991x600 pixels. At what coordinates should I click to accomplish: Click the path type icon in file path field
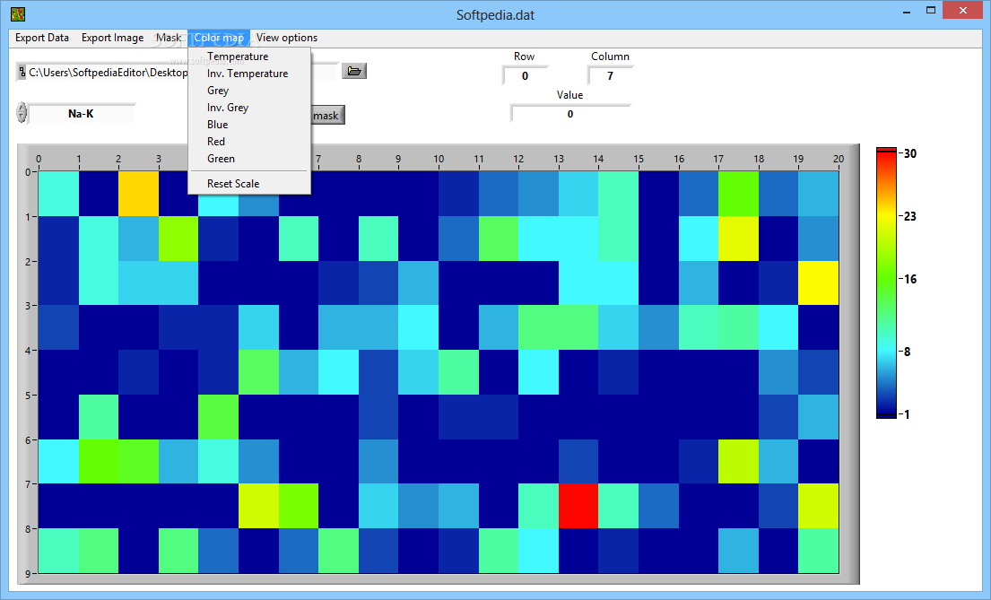pyautogui.click(x=22, y=72)
